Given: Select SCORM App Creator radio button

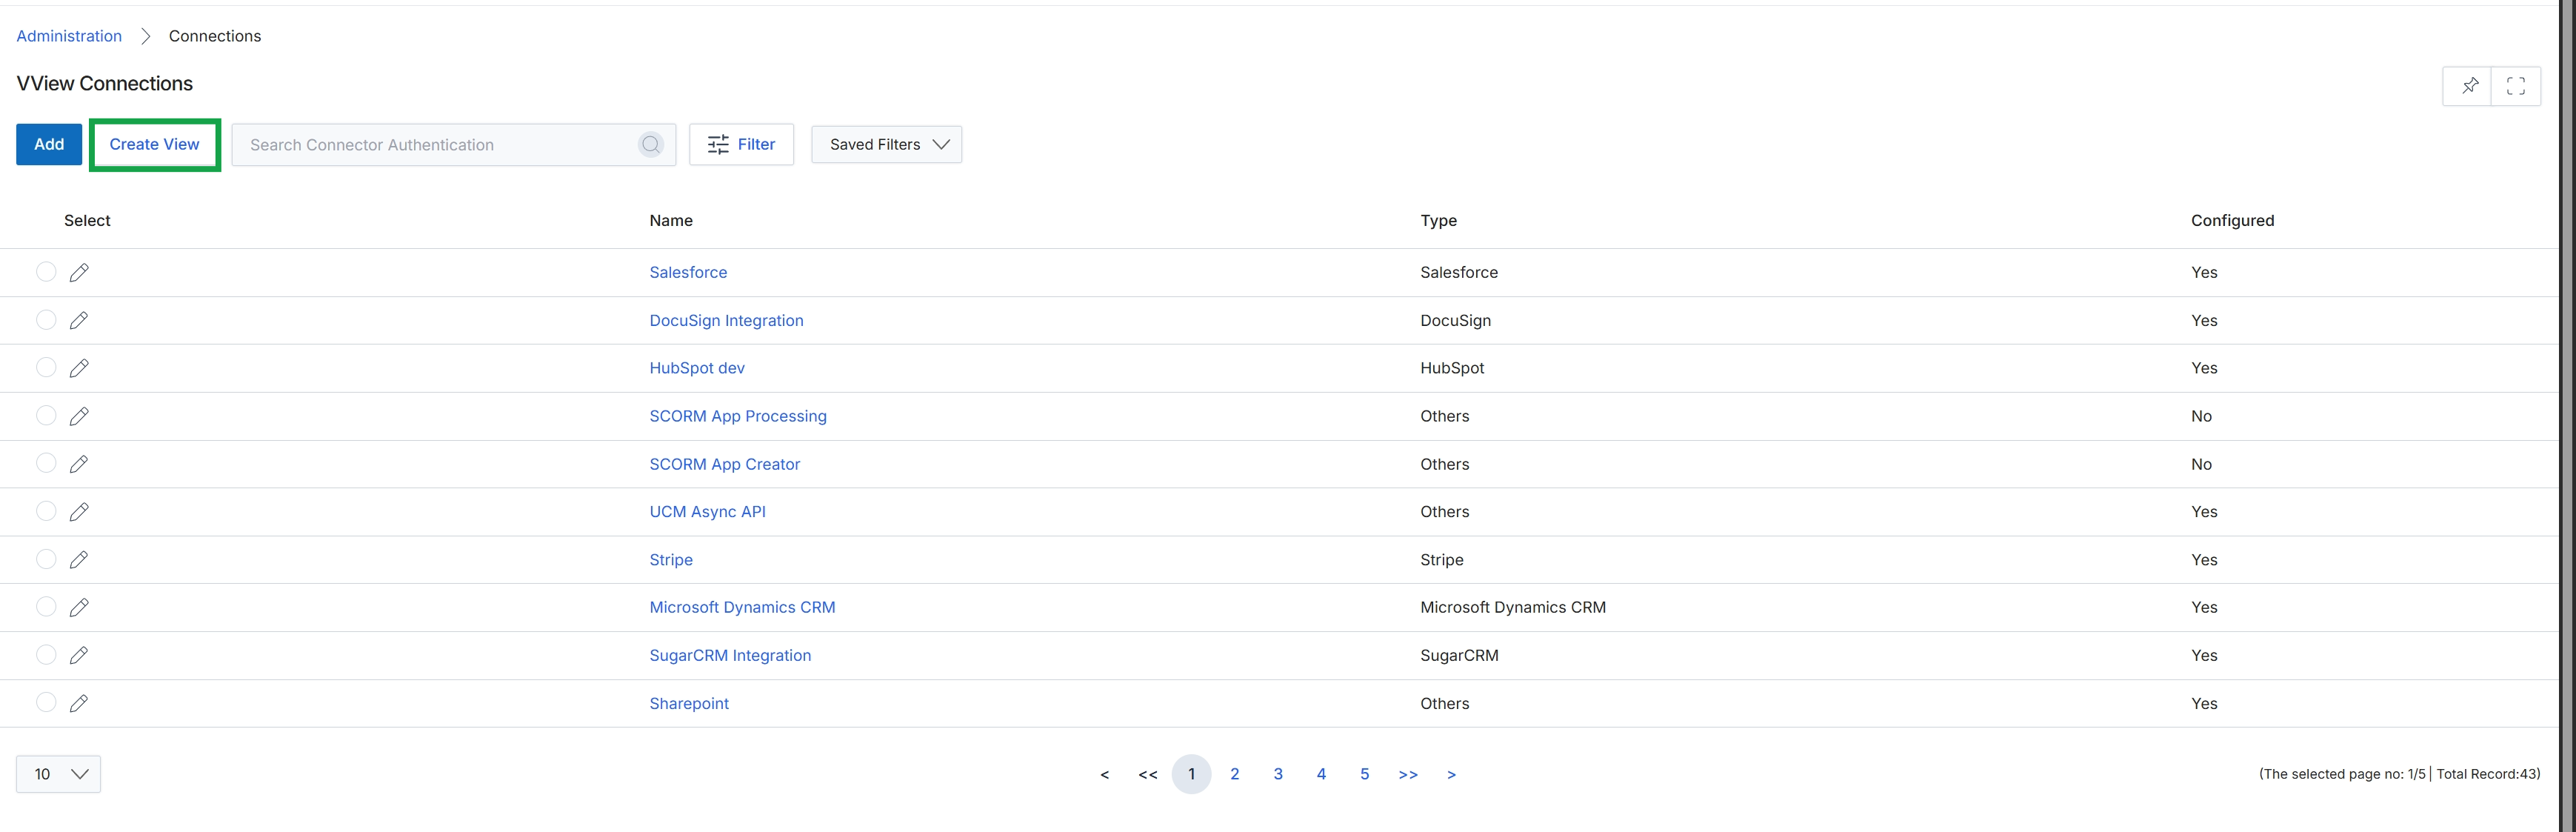Looking at the screenshot, I should 46,463.
